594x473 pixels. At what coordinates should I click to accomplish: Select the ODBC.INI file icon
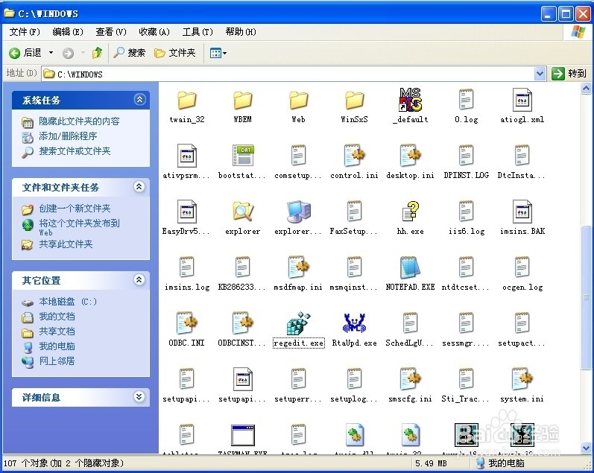tap(187, 323)
